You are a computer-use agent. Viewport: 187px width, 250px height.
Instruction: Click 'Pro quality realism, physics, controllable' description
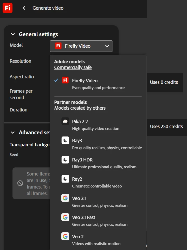point(107,148)
